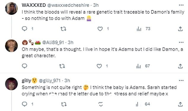The width and height of the screenshot is (188, 111).
Task: Like gilly's tweet
Action: click(x=101, y=104)
